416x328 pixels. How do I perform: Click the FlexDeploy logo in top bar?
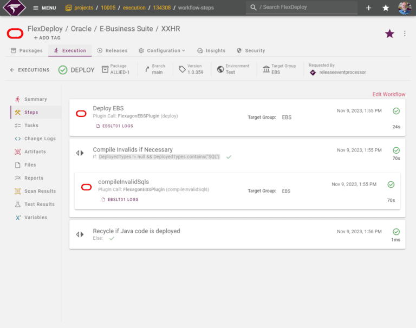tap(14, 8)
